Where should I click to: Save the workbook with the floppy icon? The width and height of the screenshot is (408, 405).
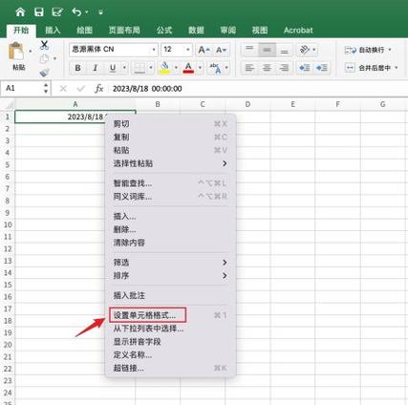[39, 12]
